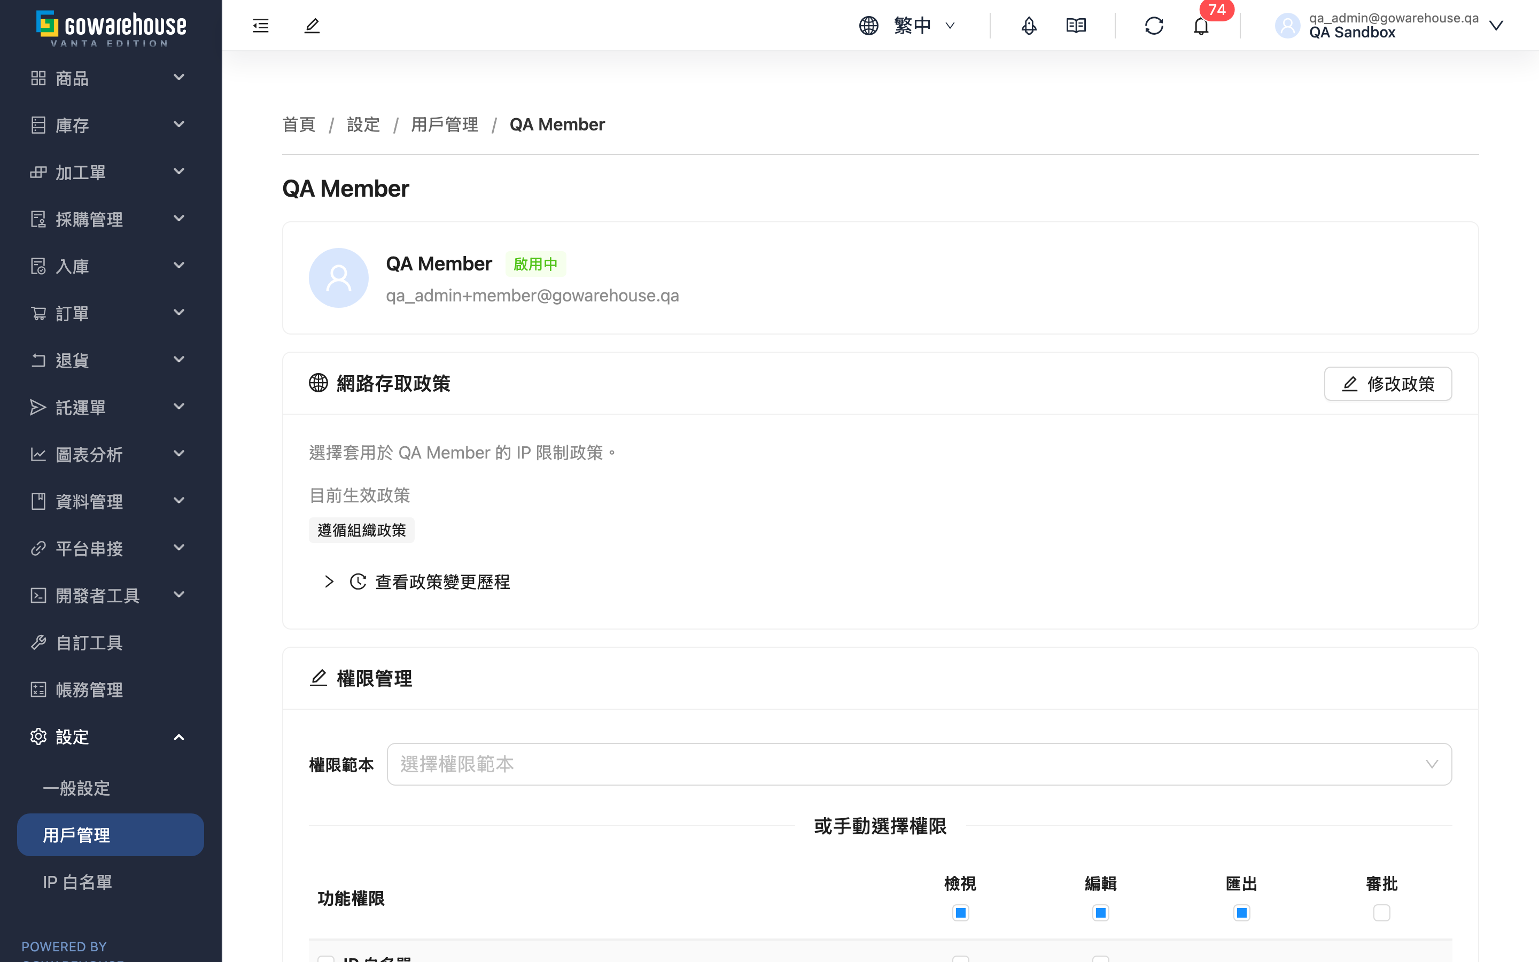1539x962 pixels.
Task: Click the 遵循組織政策 policy tag
Action: click(x=361, y=530)
